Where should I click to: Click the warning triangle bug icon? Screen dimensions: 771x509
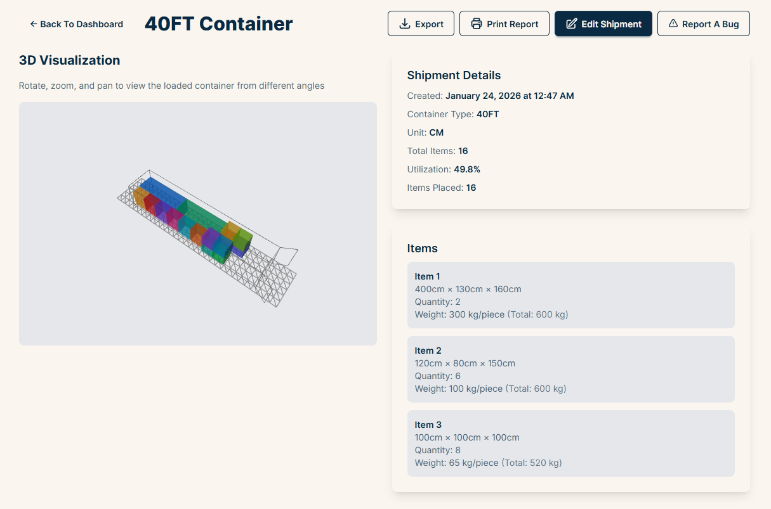[673, 23]
